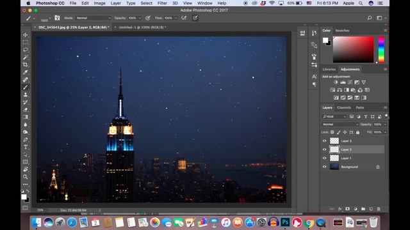
Task: Toggle lock image pixels
Action: tap(339, 132)
